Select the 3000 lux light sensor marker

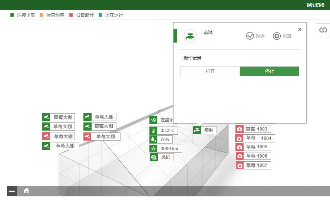coord(166,149)
